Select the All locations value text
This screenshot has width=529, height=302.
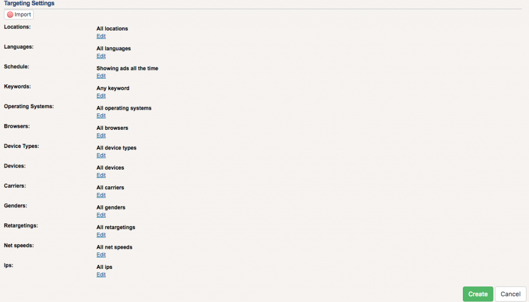(x=112, y=28)
